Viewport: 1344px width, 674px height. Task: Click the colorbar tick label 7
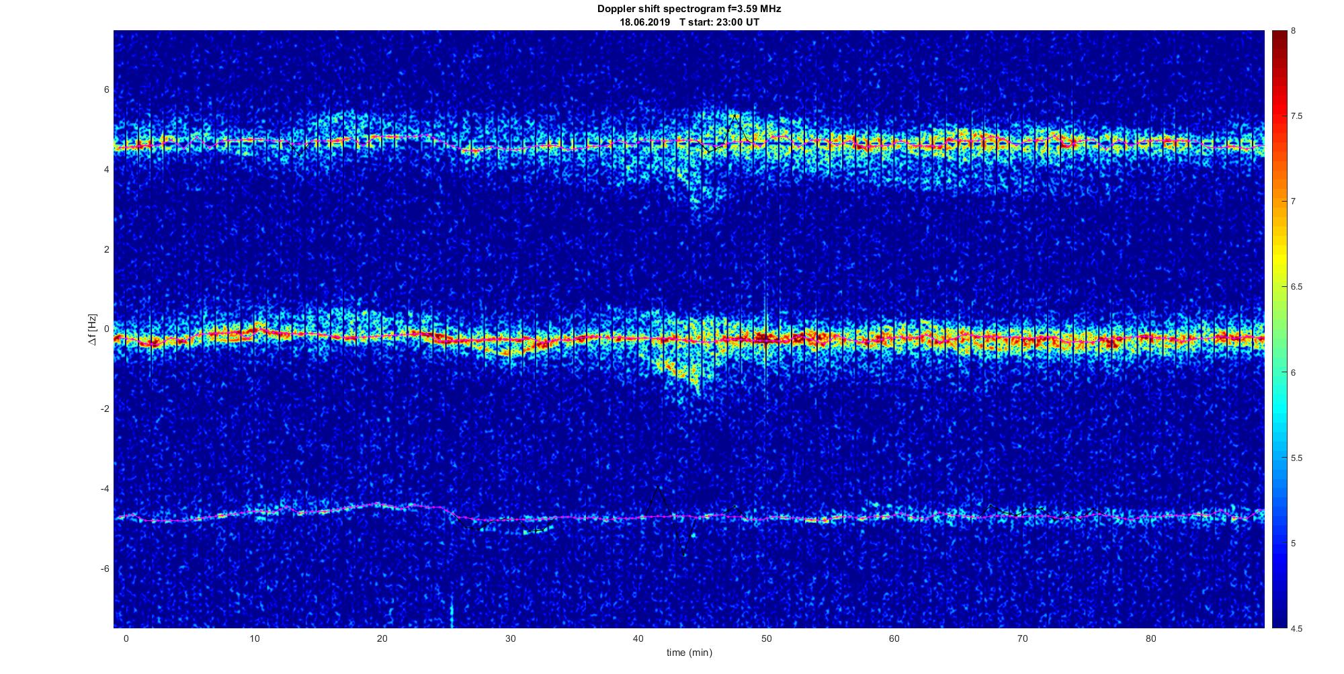click(1293, 202)
